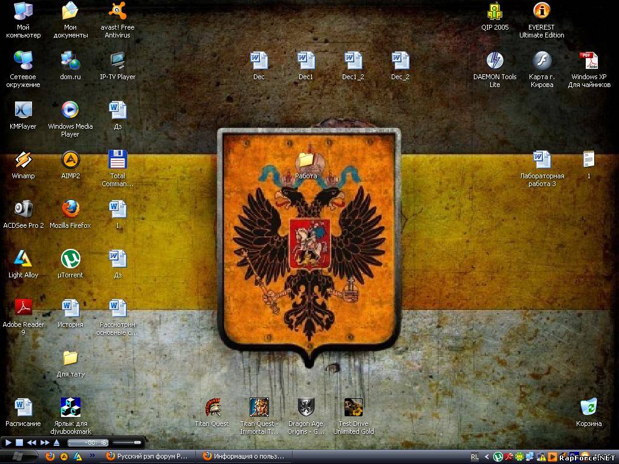Open the Корзина recycle bin
Screen dimensions: 619x464
point(589,413)
